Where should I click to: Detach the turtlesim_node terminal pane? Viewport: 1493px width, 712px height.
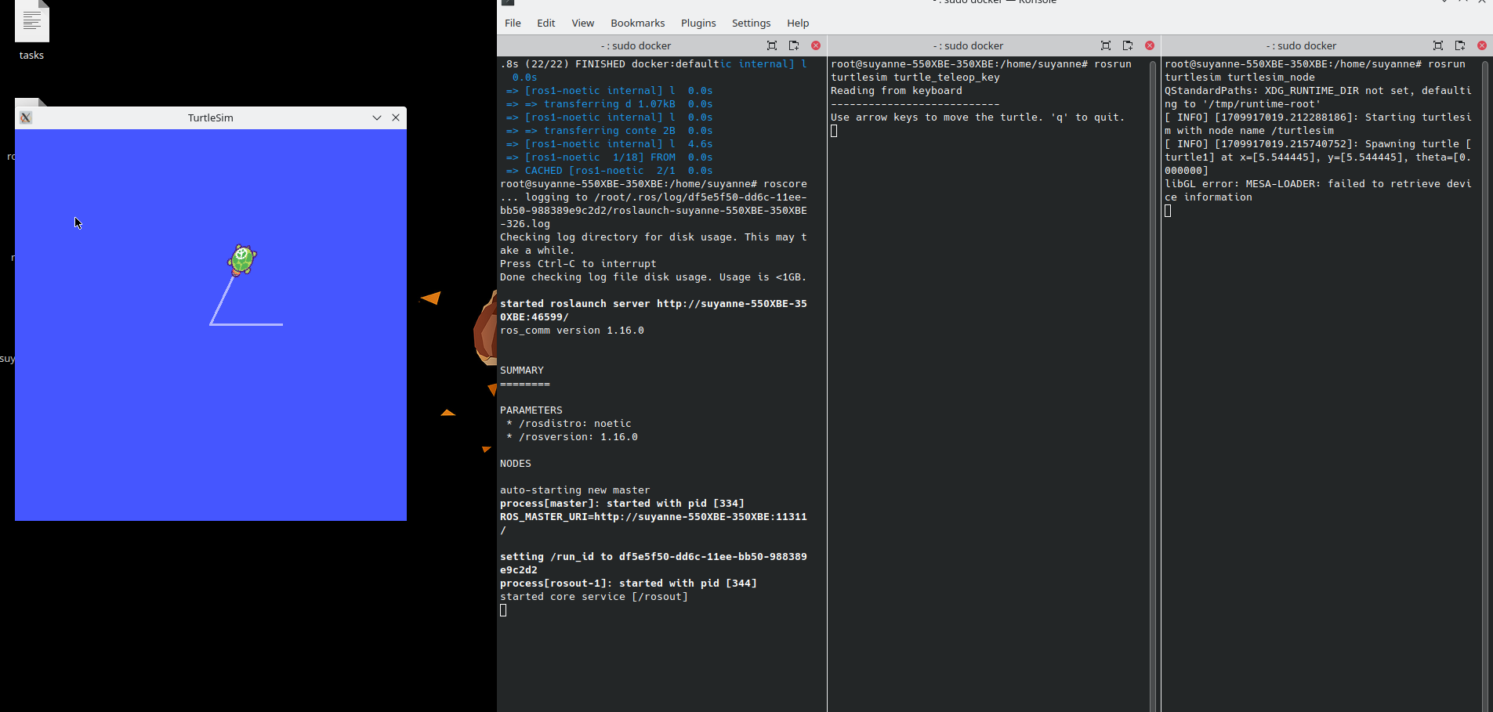pos(1460,45)
